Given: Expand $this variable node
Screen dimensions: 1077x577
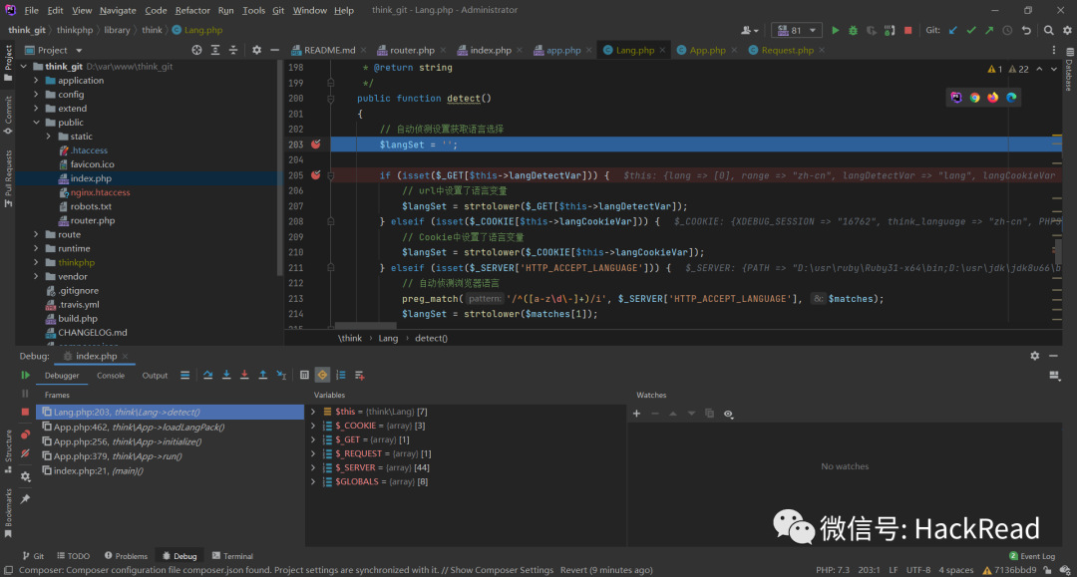Looking at the screenshot, I should point(314,412).
